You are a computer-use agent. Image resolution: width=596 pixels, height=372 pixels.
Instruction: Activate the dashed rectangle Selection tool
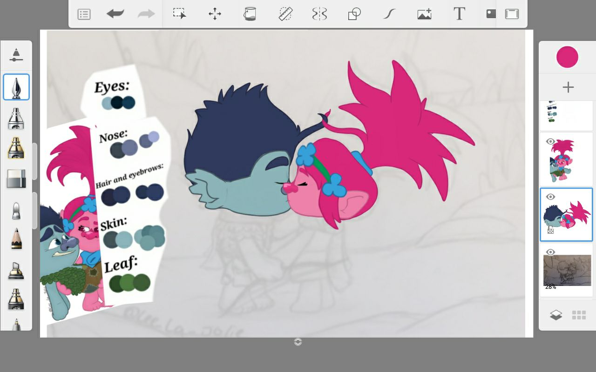click(x=180, y=13)
